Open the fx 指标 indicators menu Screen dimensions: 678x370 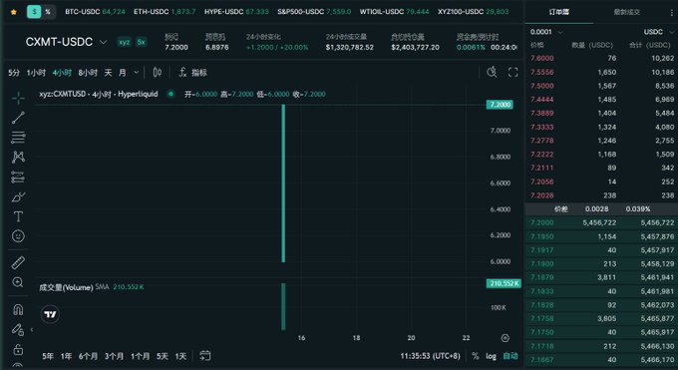point(192,72)
